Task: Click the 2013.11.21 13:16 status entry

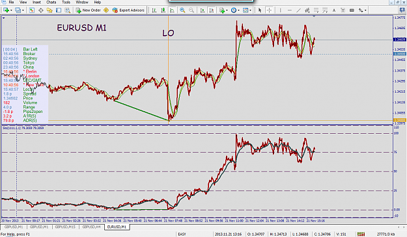Action: coord(228,234)
